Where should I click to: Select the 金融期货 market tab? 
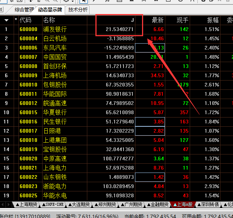(x=158, y=204)
